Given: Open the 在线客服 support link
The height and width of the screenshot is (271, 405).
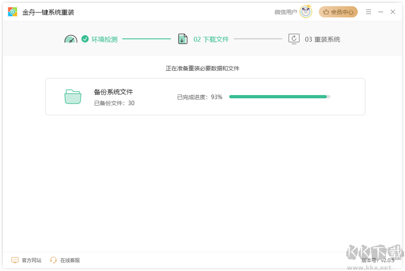Looking at the screenshot, I should coord(70,260).
